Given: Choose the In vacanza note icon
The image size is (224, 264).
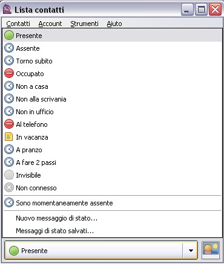Looking at the screenshot, I should tap(9, 137).
